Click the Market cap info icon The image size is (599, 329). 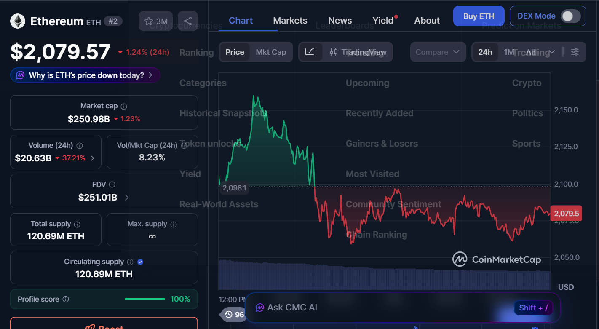[124, 107]
